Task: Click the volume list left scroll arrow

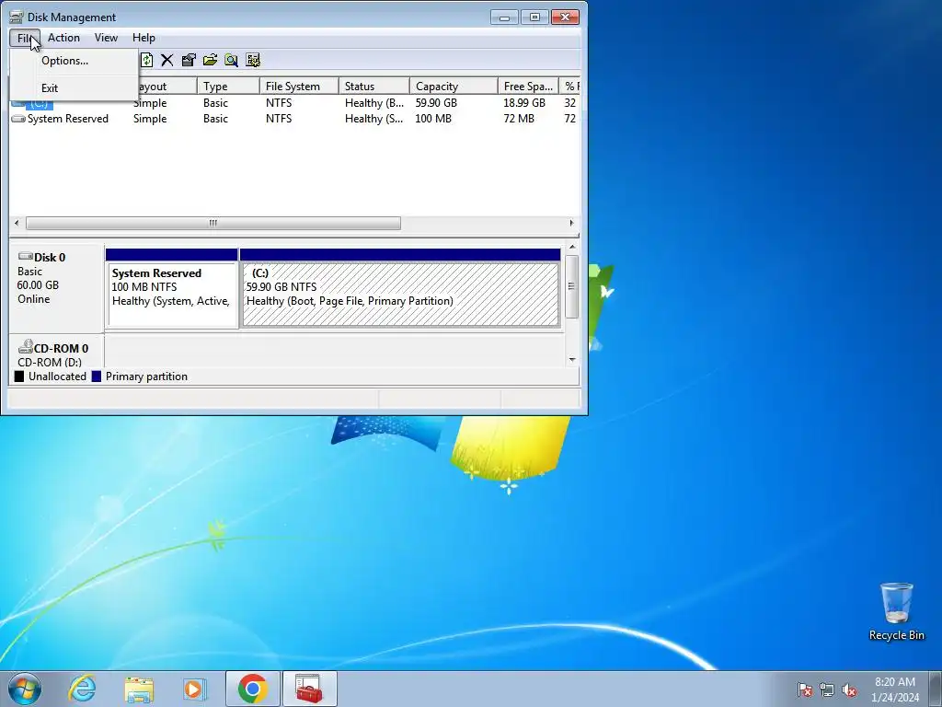Action: 17,223
